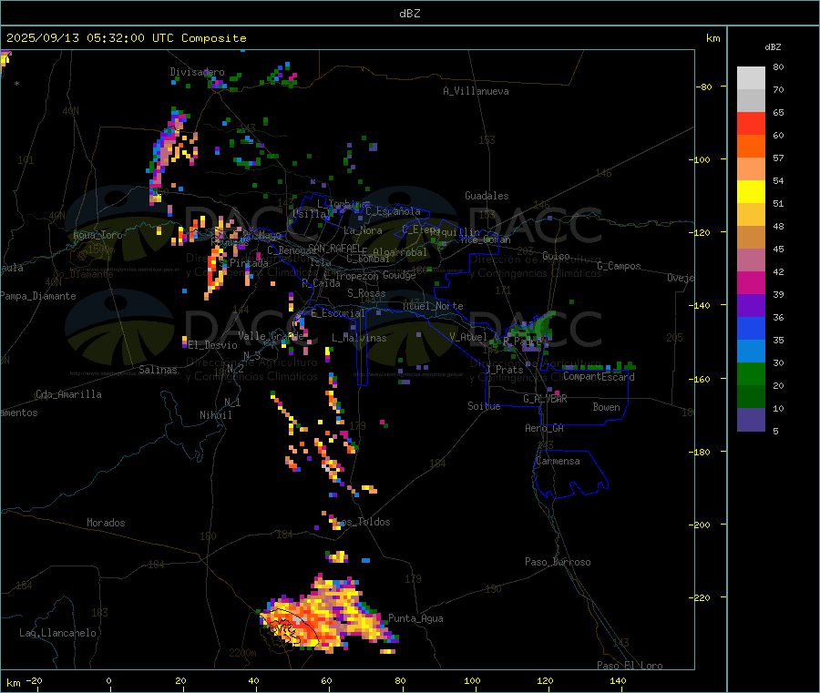The image size is (820, 693).
Task: Click the blue 36 dBZ legend swatch
Action: [x=751, y=328]
